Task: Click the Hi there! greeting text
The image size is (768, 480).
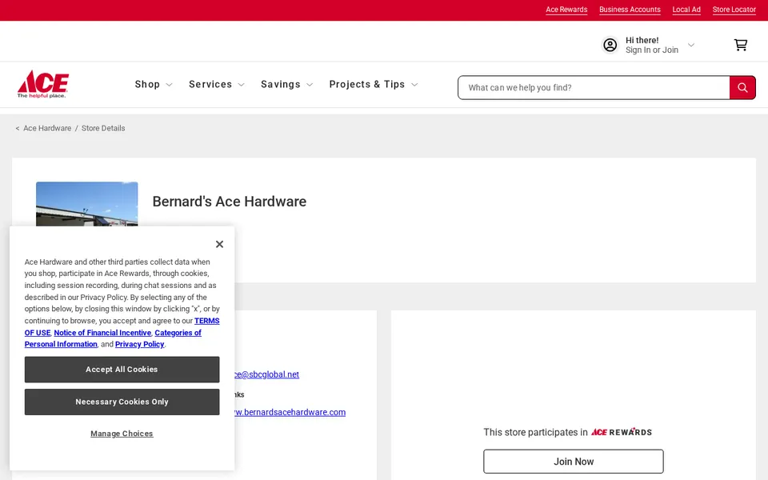Action: coord(642,40)
